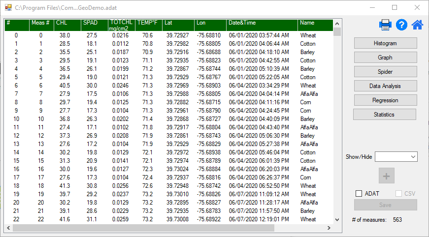Enable the ADAT checkbox

point(359,194)
